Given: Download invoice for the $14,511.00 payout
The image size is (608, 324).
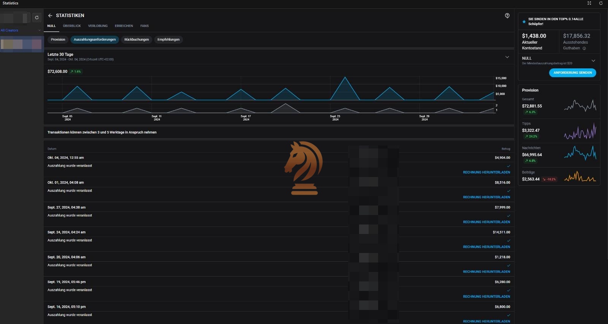Looking at the screenshot, I should [486, 247].
